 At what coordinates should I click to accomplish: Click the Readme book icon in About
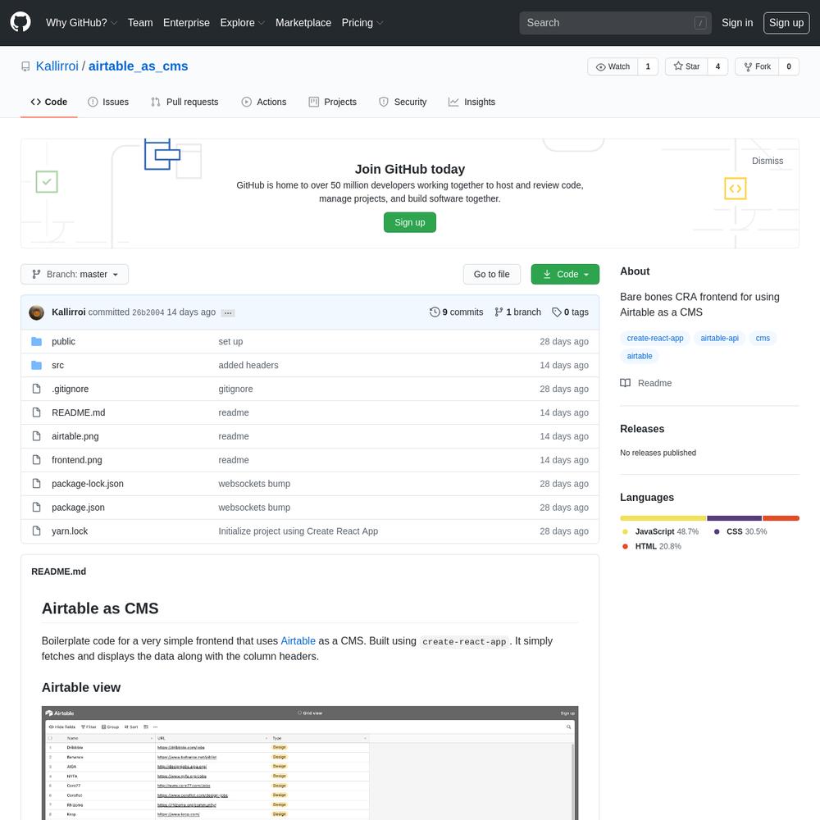pyautogui.click(x=625, y=383)
